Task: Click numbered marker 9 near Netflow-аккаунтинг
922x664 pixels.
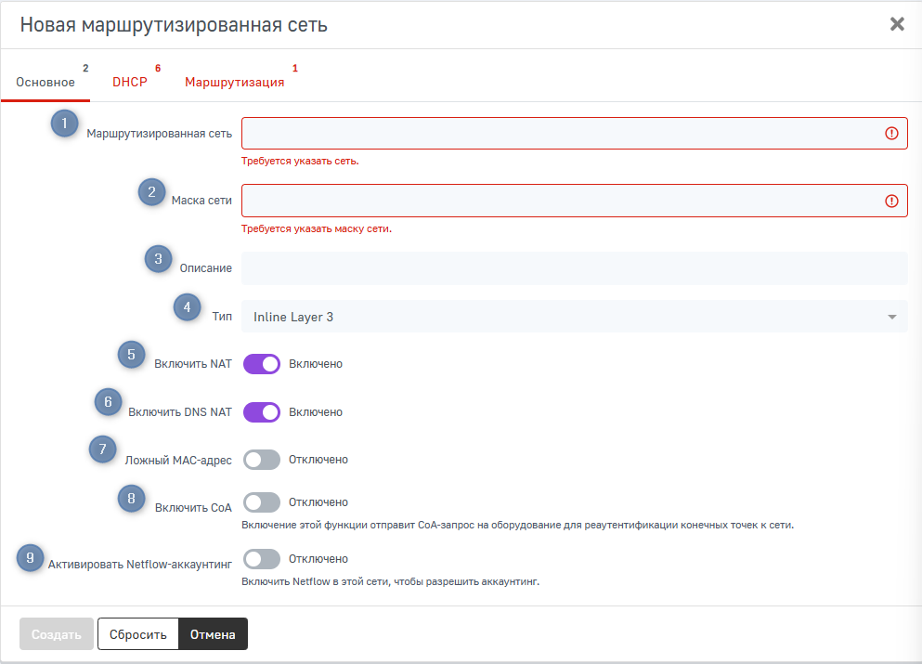Action: [31, 558]
